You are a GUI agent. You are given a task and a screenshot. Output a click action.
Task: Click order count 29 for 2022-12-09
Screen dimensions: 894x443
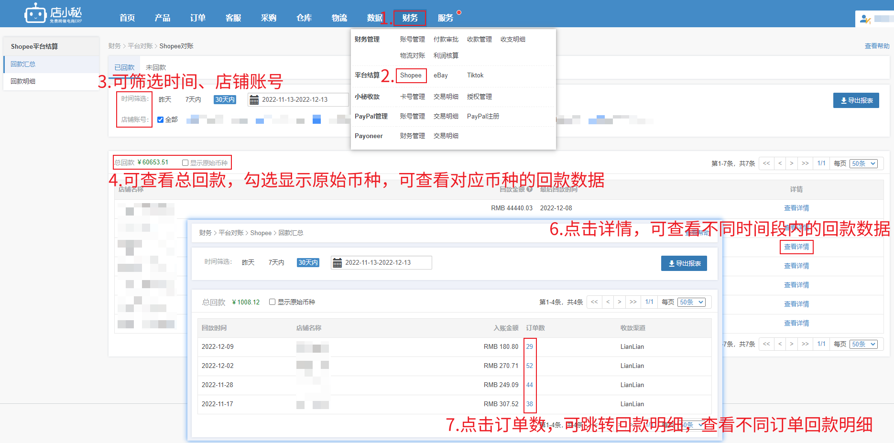530,346
